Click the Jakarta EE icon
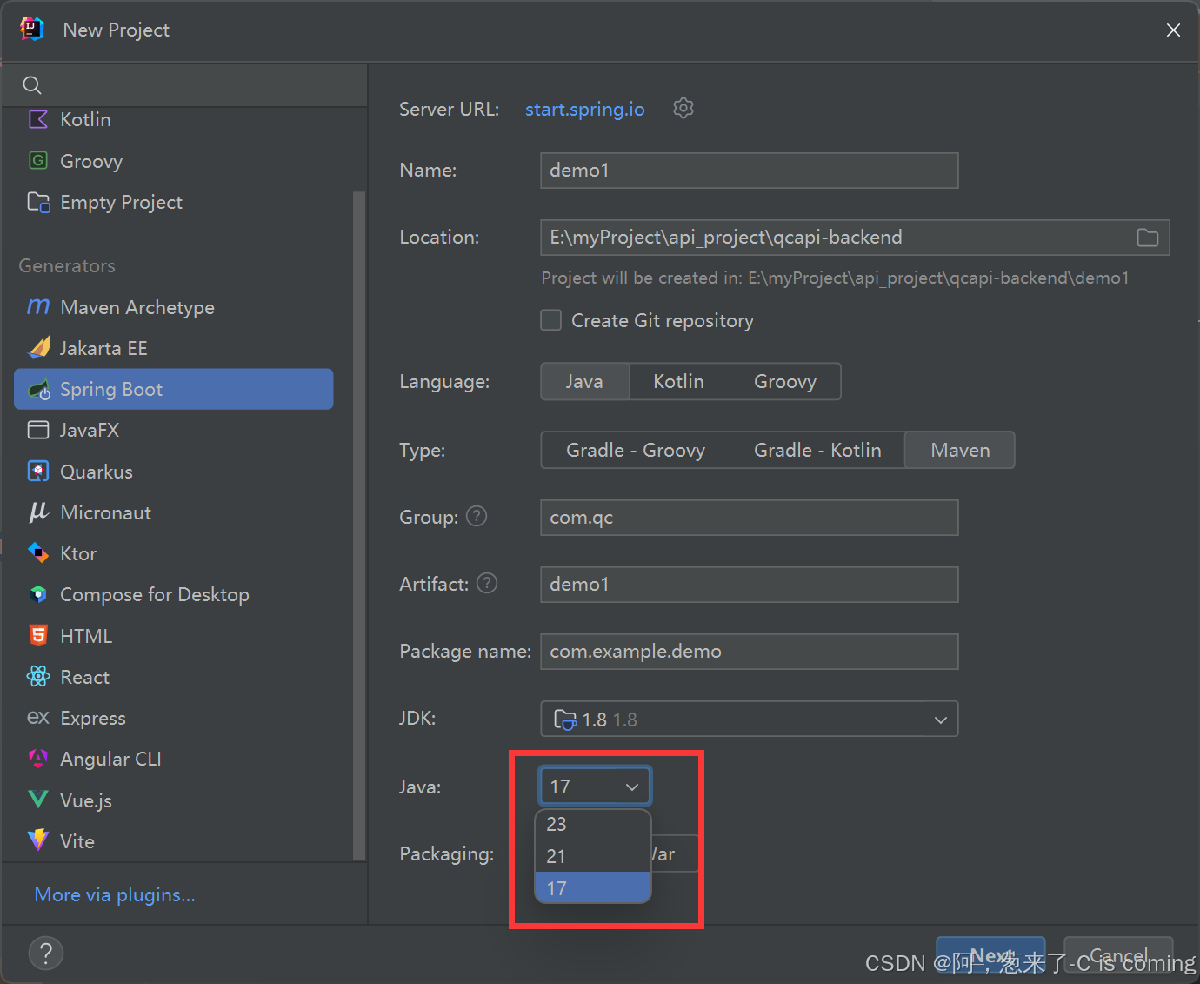This screenshot has height=984, width=1200. coord(39,348)
